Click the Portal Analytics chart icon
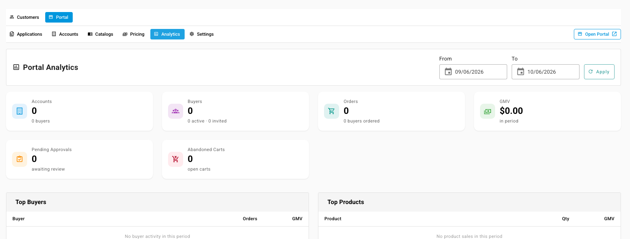Image resolution: width=630 pixels, height=239 pixels. tap(16, 67)
